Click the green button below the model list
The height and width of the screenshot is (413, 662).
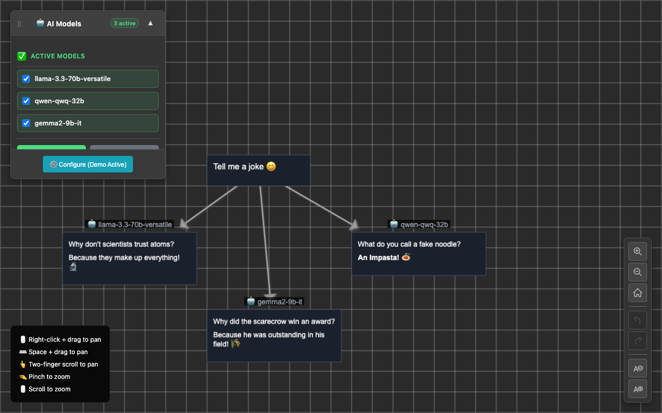[x=51, y=147]
